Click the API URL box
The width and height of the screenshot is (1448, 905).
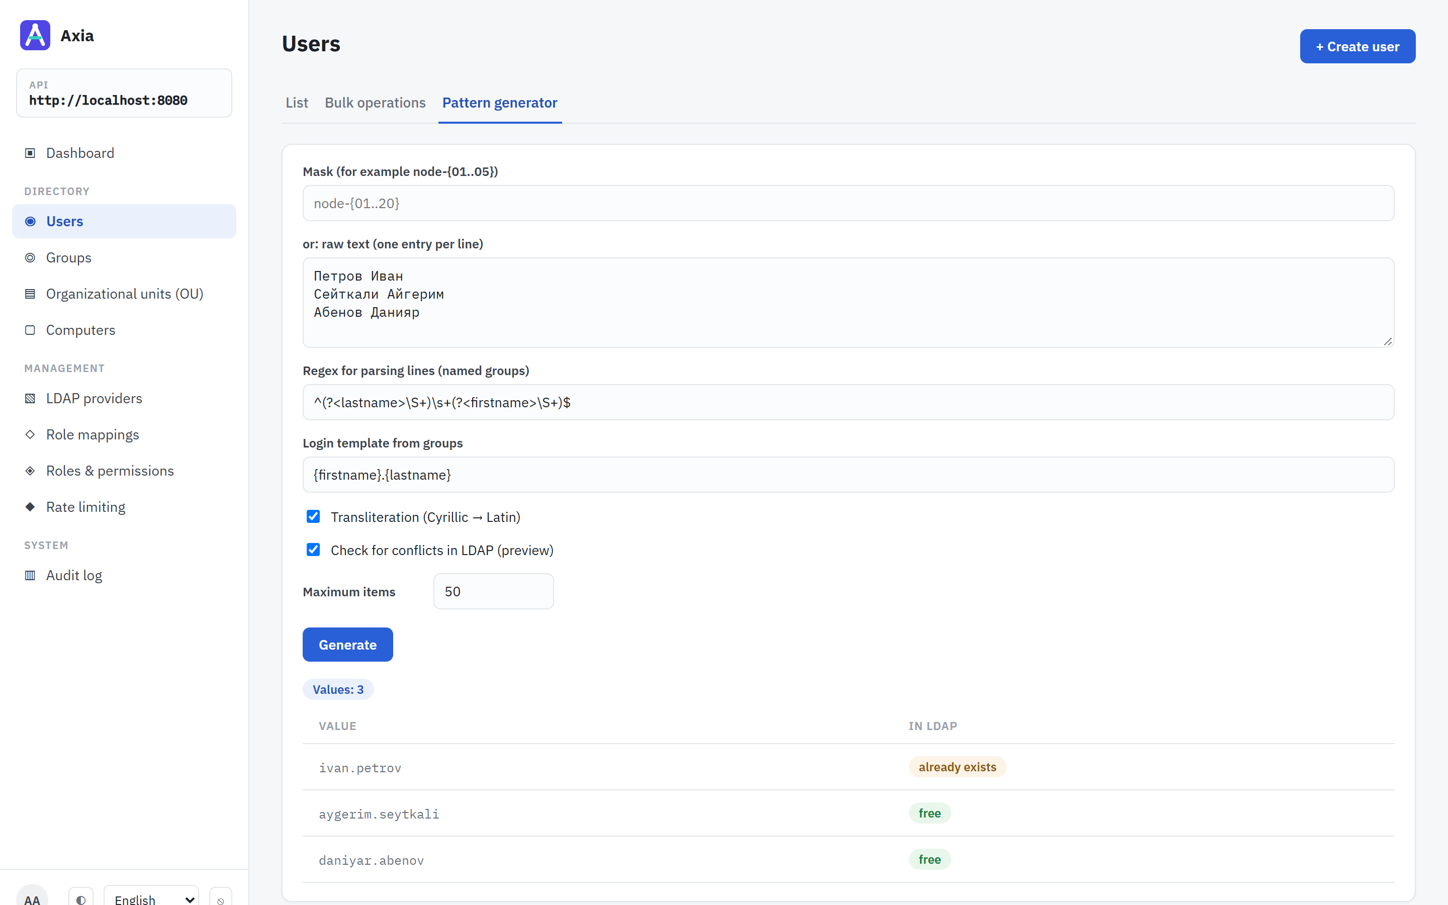point(124,93)
